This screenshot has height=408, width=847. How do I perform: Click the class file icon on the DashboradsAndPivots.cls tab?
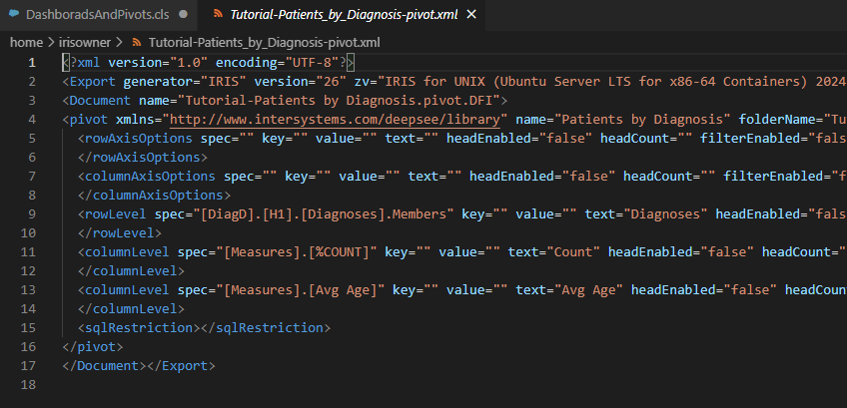[14, 16]
